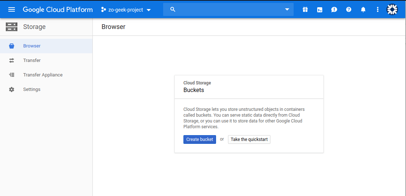
Task: Expand the search bar dropdown arrow
Action: pyautogui.click(x=287, y=9)
